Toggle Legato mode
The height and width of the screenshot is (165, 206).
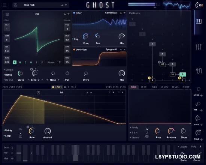pos(183,147)
